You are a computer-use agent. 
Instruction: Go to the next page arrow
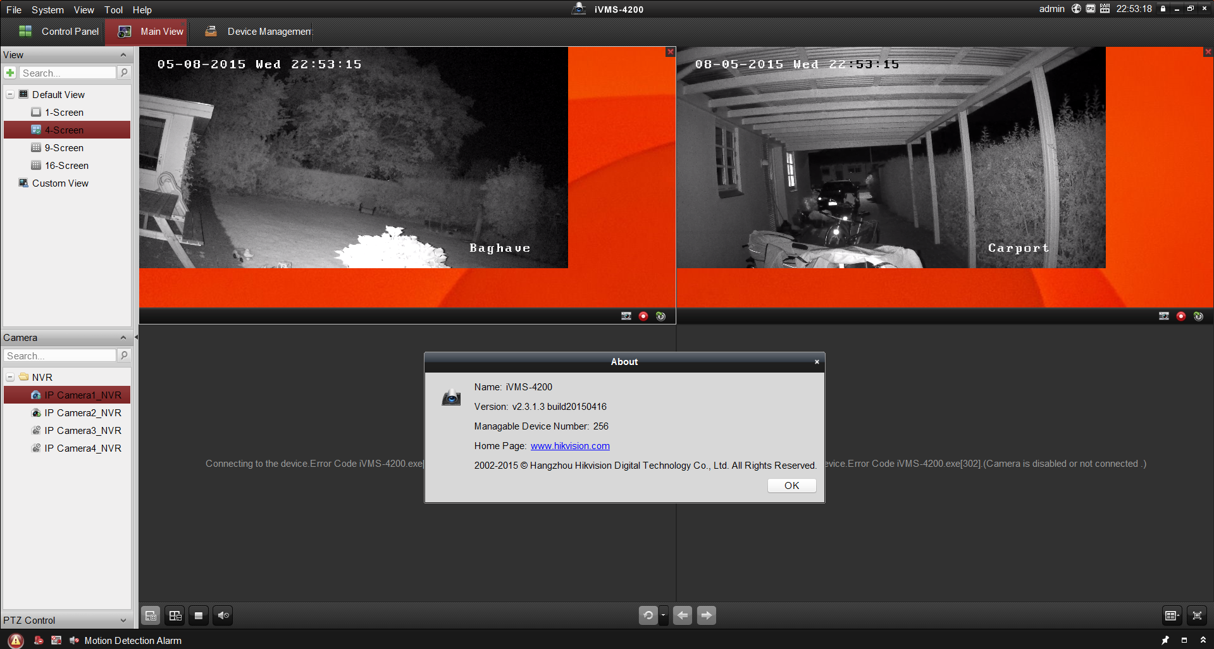(x=707, y=615)
